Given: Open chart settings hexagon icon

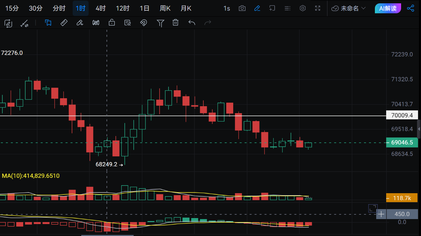Looking at the screenshot, I should (303, 8).
